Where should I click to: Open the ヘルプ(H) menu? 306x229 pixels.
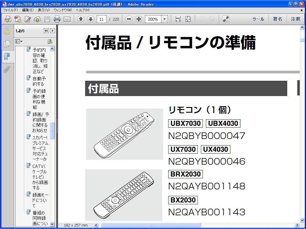coord(83,10)
